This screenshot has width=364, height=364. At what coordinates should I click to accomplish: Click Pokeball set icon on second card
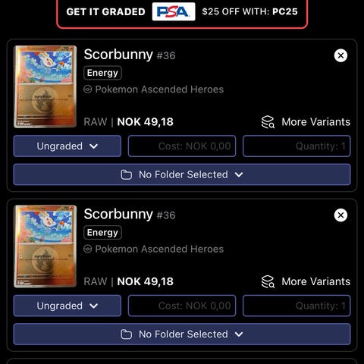tap(88, 249)
